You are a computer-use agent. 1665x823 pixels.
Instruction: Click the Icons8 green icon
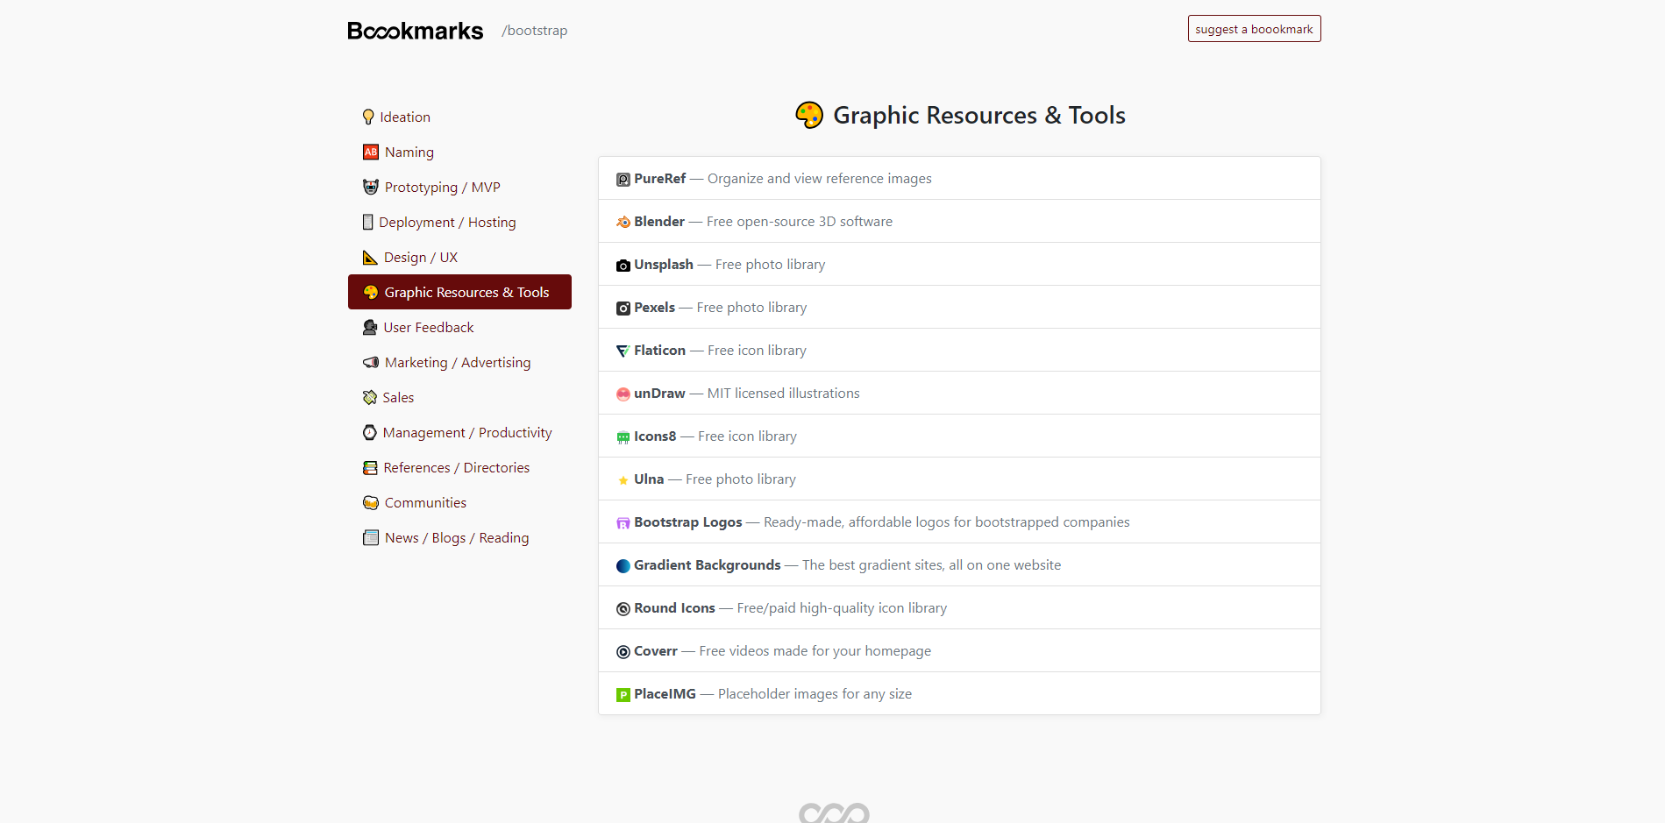pyautogui.click(x=623, y=437)
